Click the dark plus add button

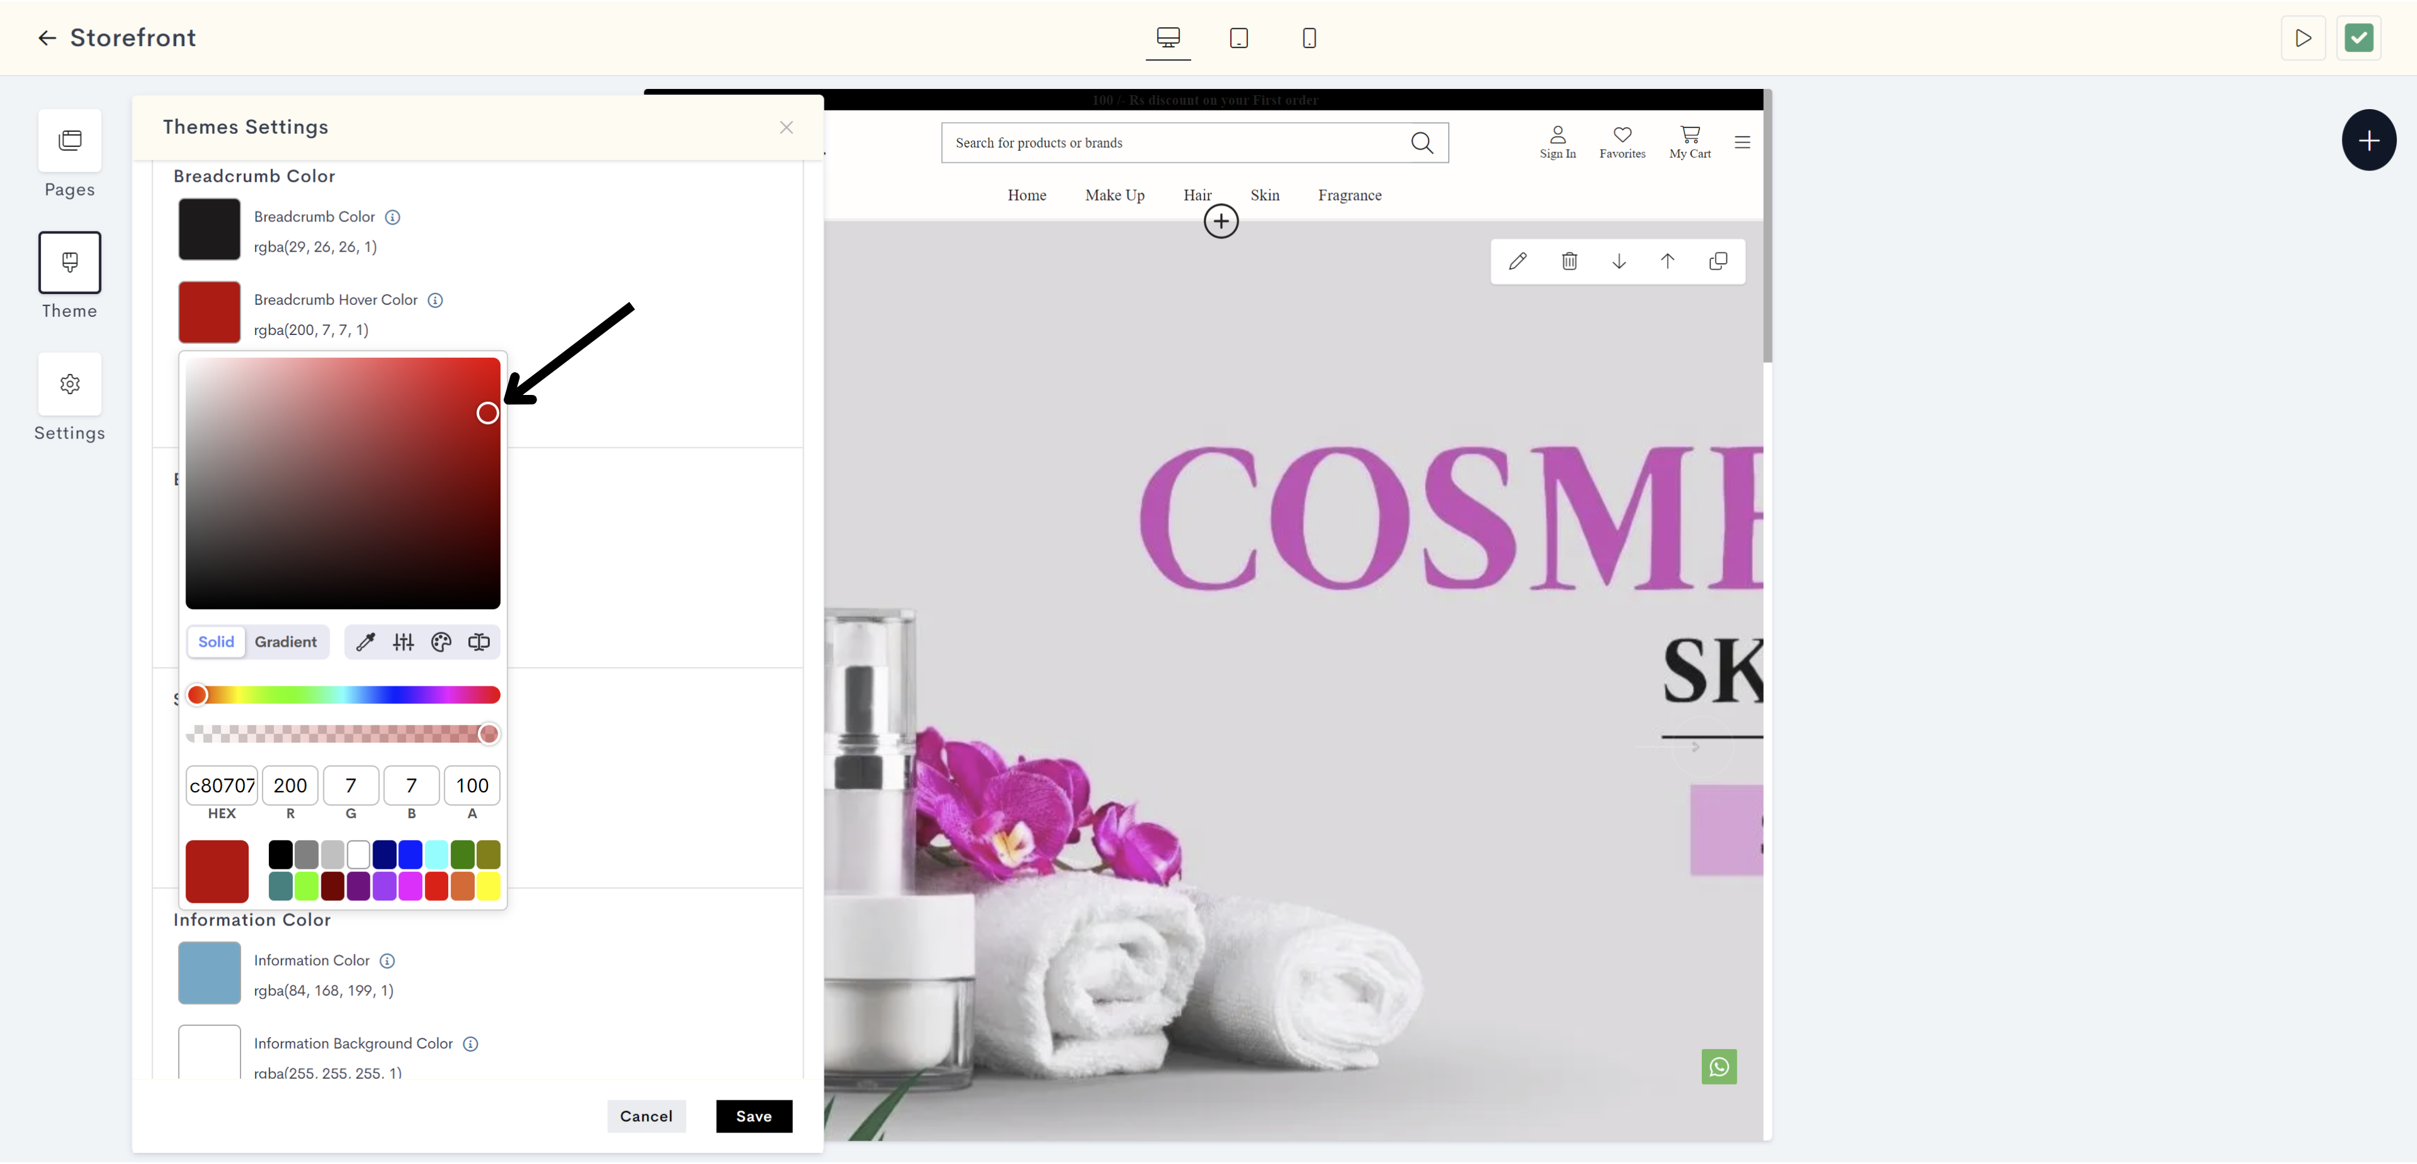[x=2368, y=141]
